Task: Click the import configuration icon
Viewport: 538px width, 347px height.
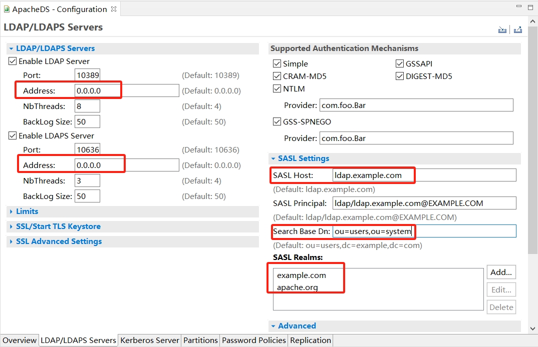Action: [x=502, y=30]
